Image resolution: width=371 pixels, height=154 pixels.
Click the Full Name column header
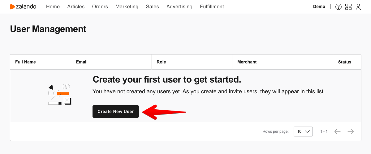pyautogui.click(x=25, y=62)
